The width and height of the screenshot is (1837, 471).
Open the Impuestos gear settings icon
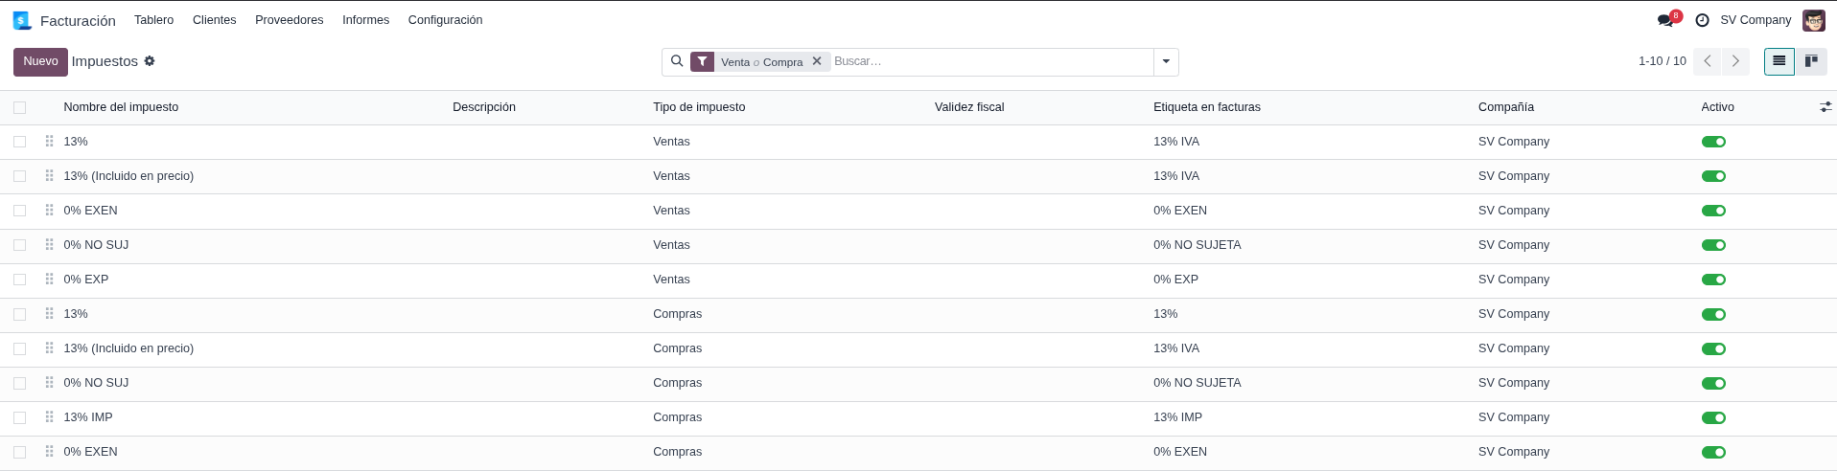point(150,61)
